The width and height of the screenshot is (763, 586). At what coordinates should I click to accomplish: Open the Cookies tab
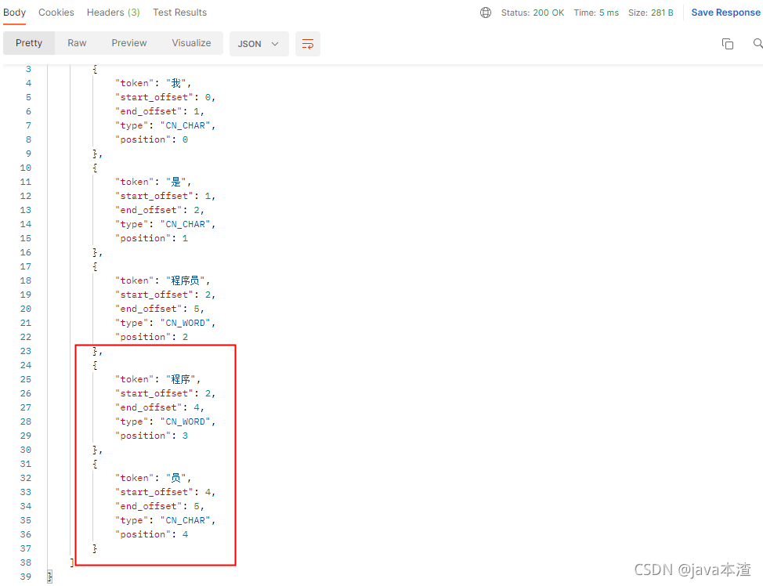coord(56,13)
